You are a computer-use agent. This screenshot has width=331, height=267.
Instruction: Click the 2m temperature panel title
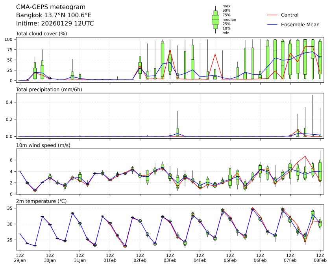click(x=41, y=201)
